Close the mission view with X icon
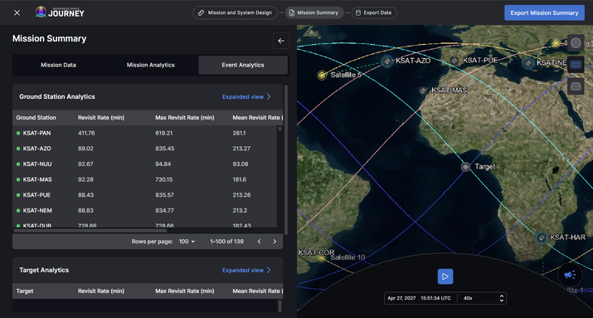This screenshot has width=593, height=318. (x=17, y=12)
